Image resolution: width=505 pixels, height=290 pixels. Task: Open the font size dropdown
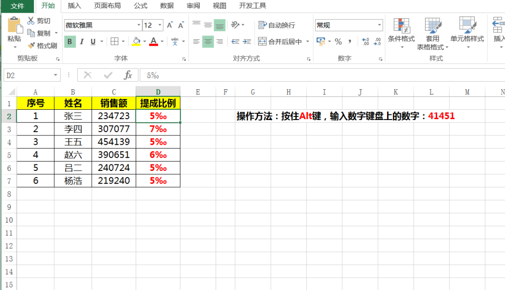160,25
